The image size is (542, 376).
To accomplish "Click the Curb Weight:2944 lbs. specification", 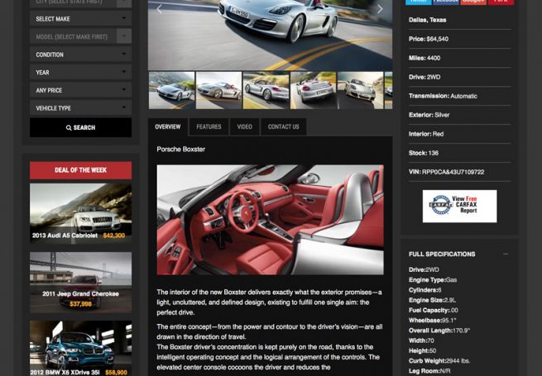I will [x=439, y=361].
